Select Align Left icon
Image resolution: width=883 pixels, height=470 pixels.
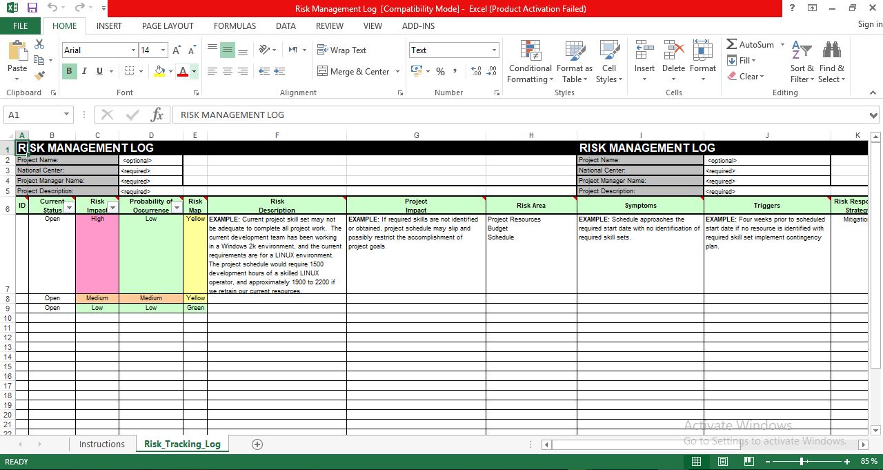click(212, 71)
